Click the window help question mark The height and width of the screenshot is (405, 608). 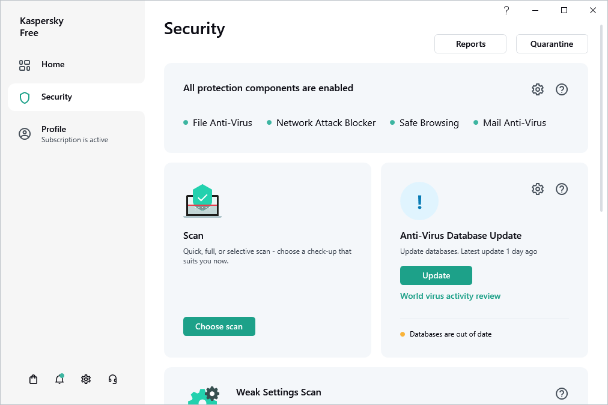click(506, 10)
